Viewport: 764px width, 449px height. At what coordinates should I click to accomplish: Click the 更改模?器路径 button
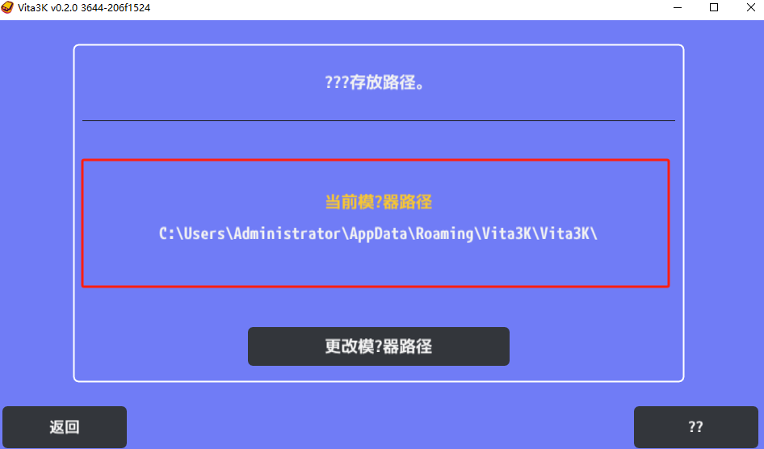click(379, 346)
